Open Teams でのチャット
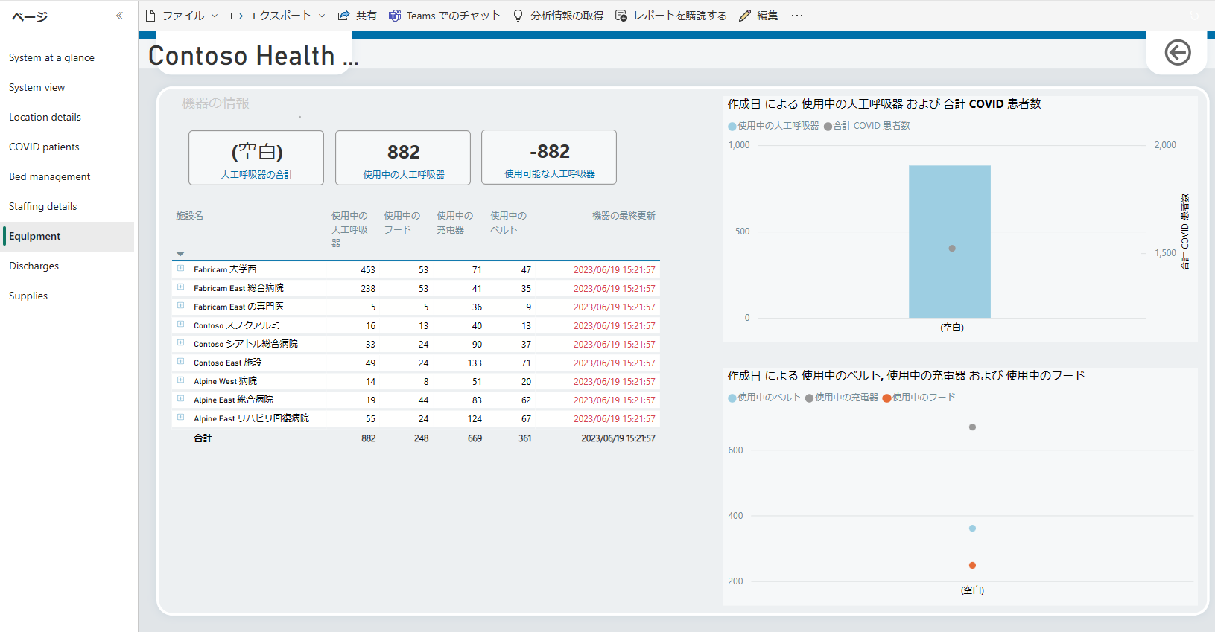 [x=445, y=16]
